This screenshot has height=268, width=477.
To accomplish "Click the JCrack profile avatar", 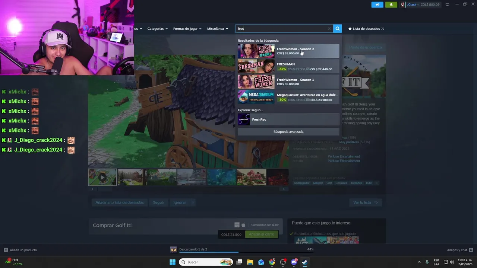I will (x=403, y=4).
